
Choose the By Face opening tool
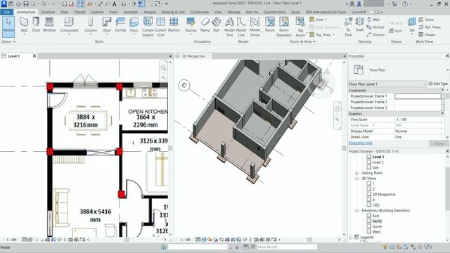[x=349, y=27]
